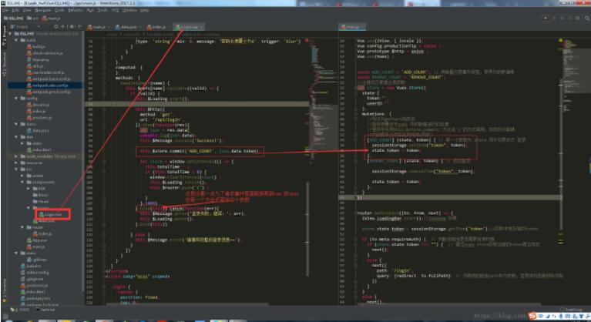The width and height of the screenshot is (591, 322).
Task: Expand the assets folder under src
Action: click(22, 176)
